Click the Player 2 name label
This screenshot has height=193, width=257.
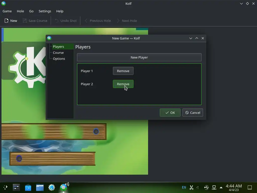click(87, 84)
